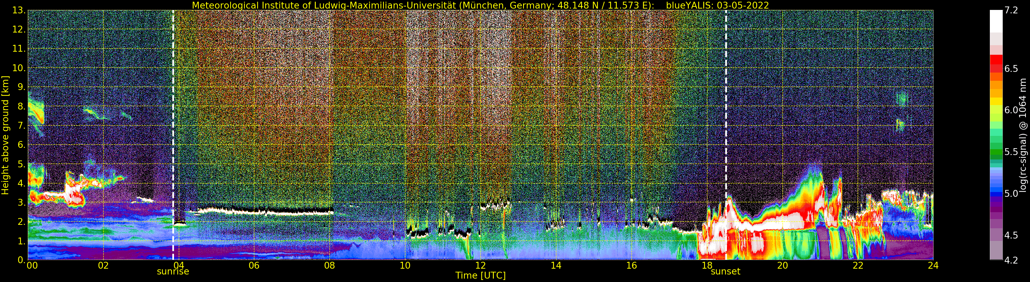Screen dimensions: 1030x282
Task: Click the '1.' height tick label
Action: 21,241
